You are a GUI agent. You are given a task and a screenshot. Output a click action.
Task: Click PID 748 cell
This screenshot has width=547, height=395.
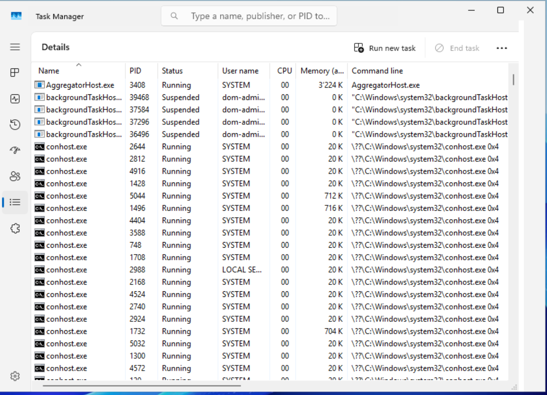(x=135, y=245)
